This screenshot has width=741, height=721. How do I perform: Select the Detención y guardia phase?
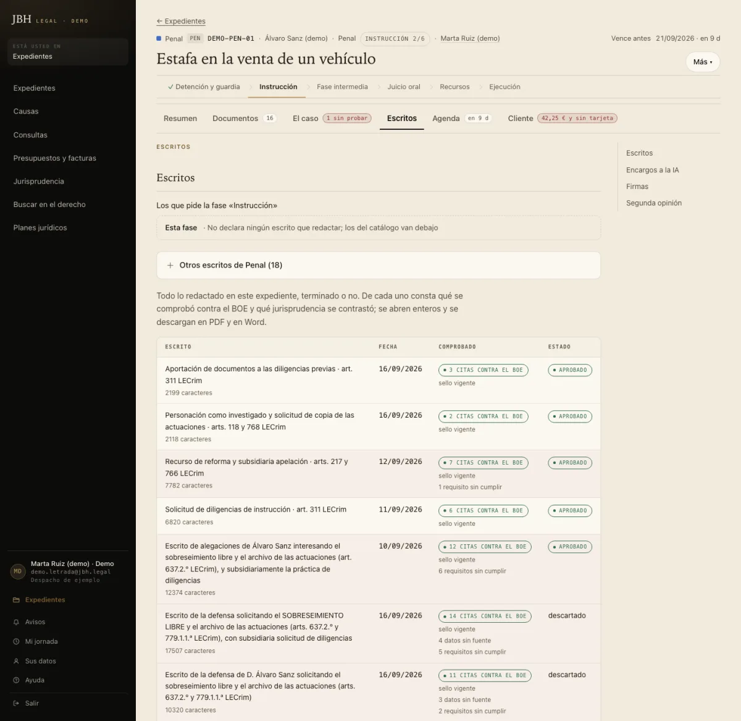point(204,87)
